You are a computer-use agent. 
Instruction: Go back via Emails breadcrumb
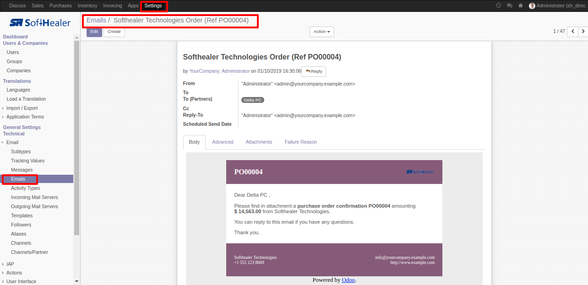pos(96,20)
